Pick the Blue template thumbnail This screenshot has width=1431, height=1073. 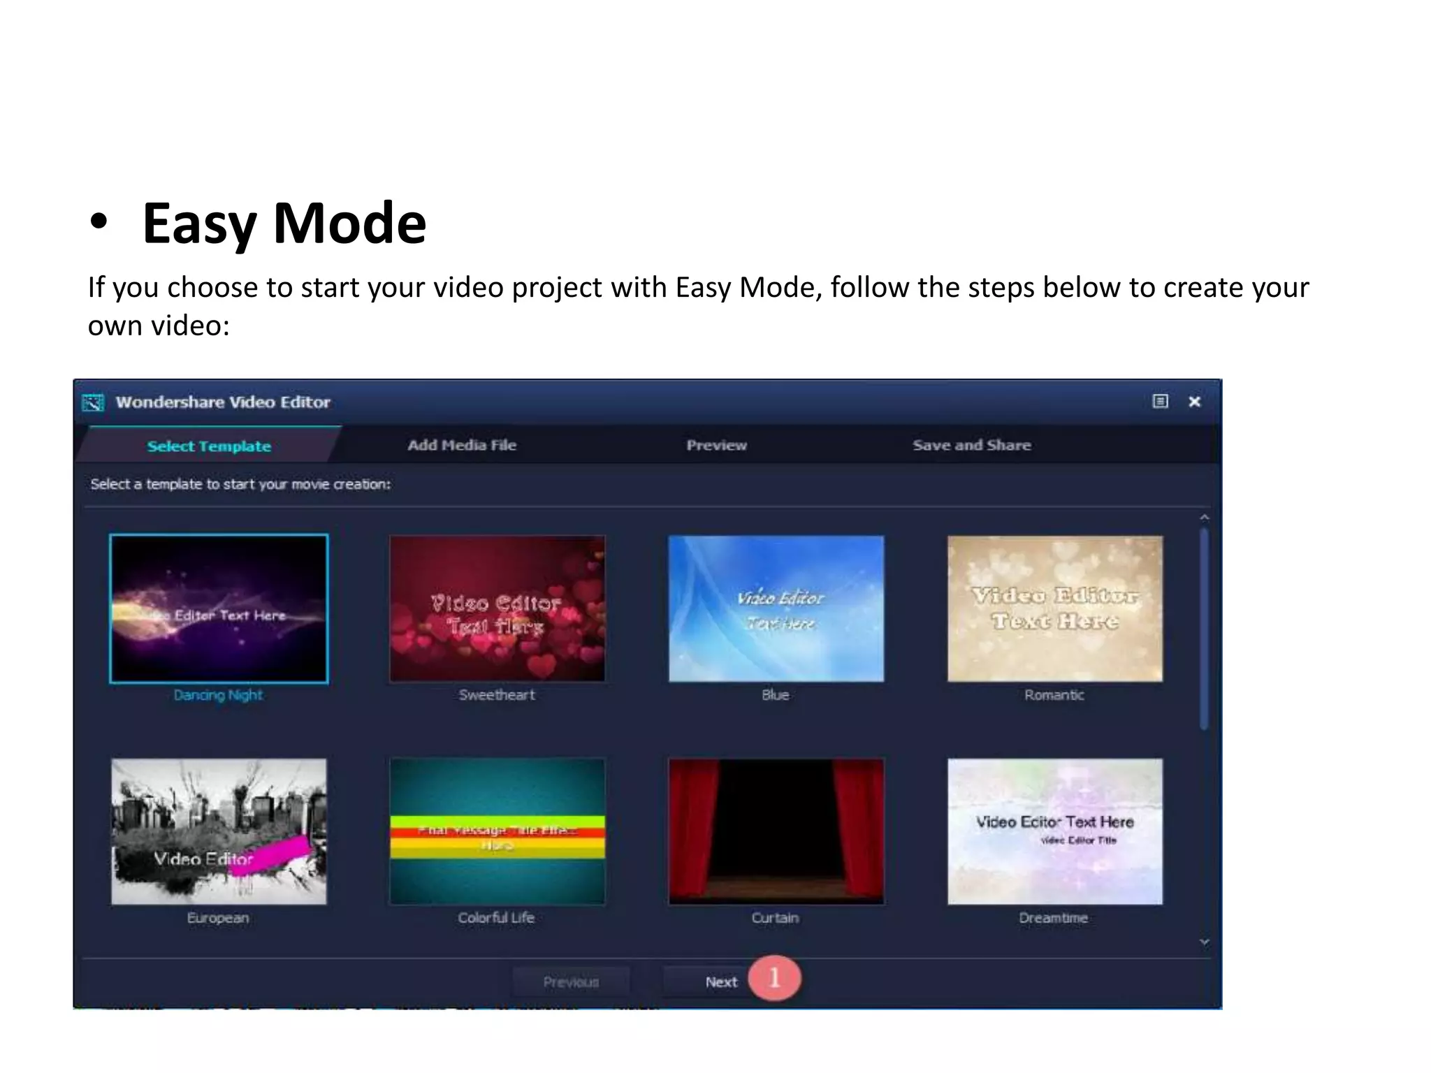[776, 608]
